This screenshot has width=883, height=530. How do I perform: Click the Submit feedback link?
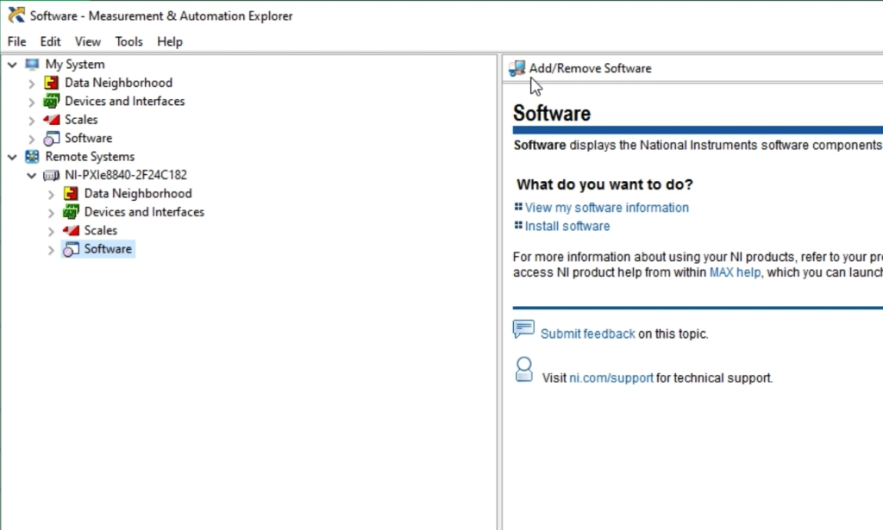588,334
